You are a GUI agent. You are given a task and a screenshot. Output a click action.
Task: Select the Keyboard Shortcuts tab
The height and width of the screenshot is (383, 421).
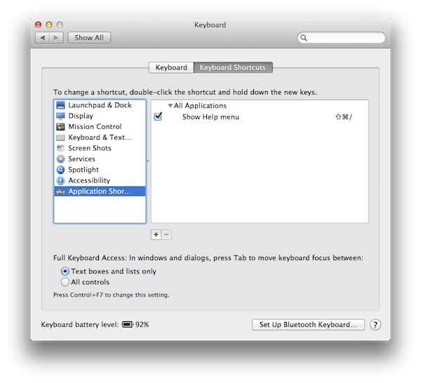coord(232,67)
